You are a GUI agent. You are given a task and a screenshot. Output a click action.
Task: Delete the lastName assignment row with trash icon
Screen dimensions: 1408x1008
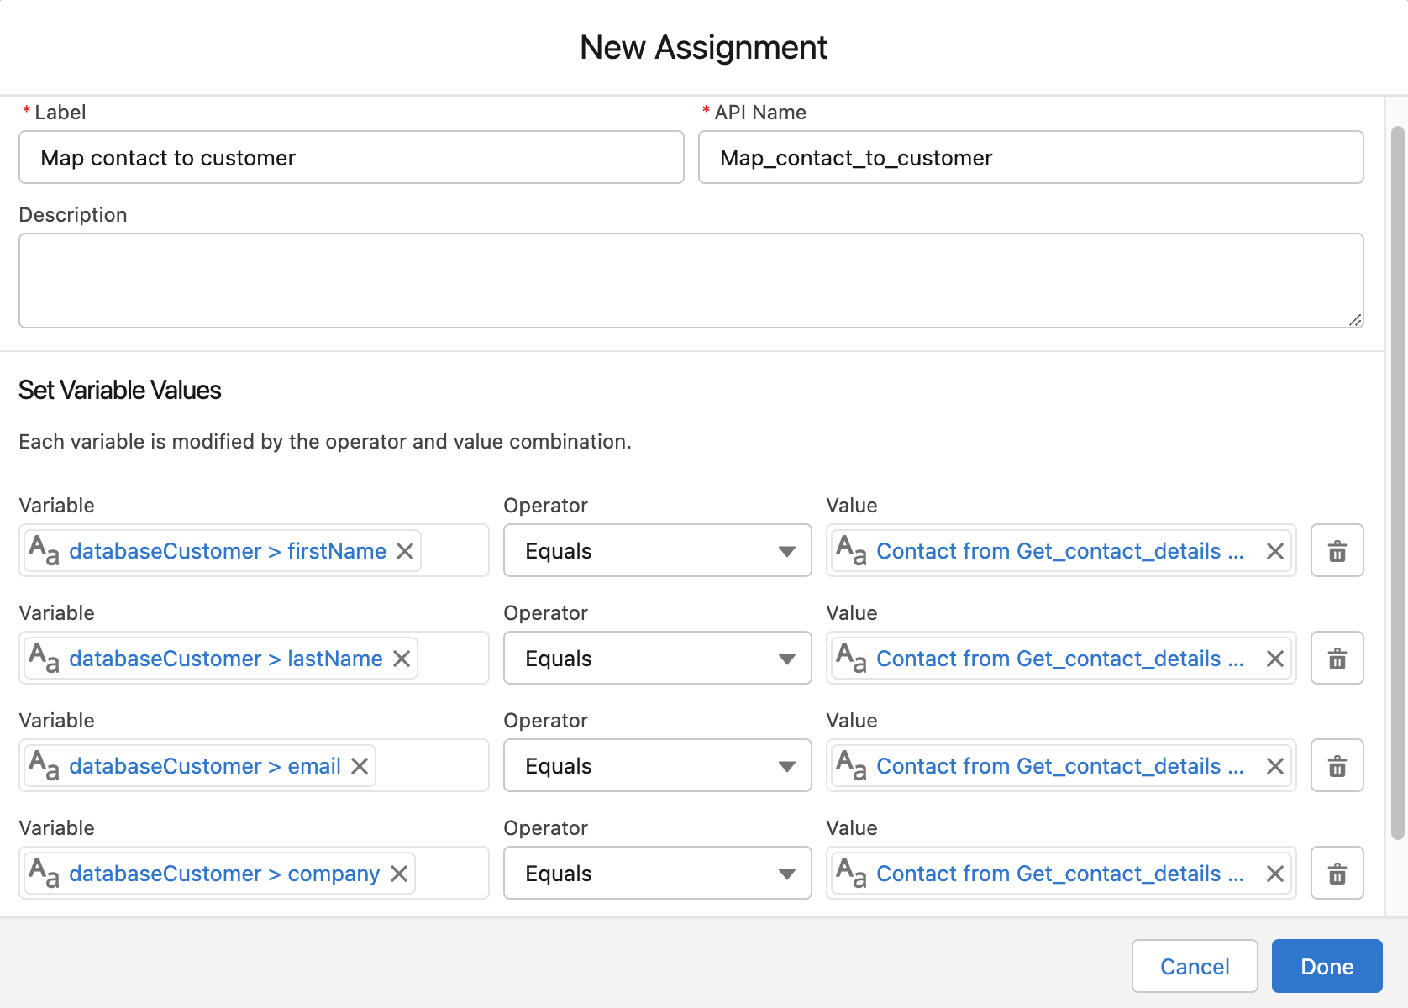tap(1337, 658)
